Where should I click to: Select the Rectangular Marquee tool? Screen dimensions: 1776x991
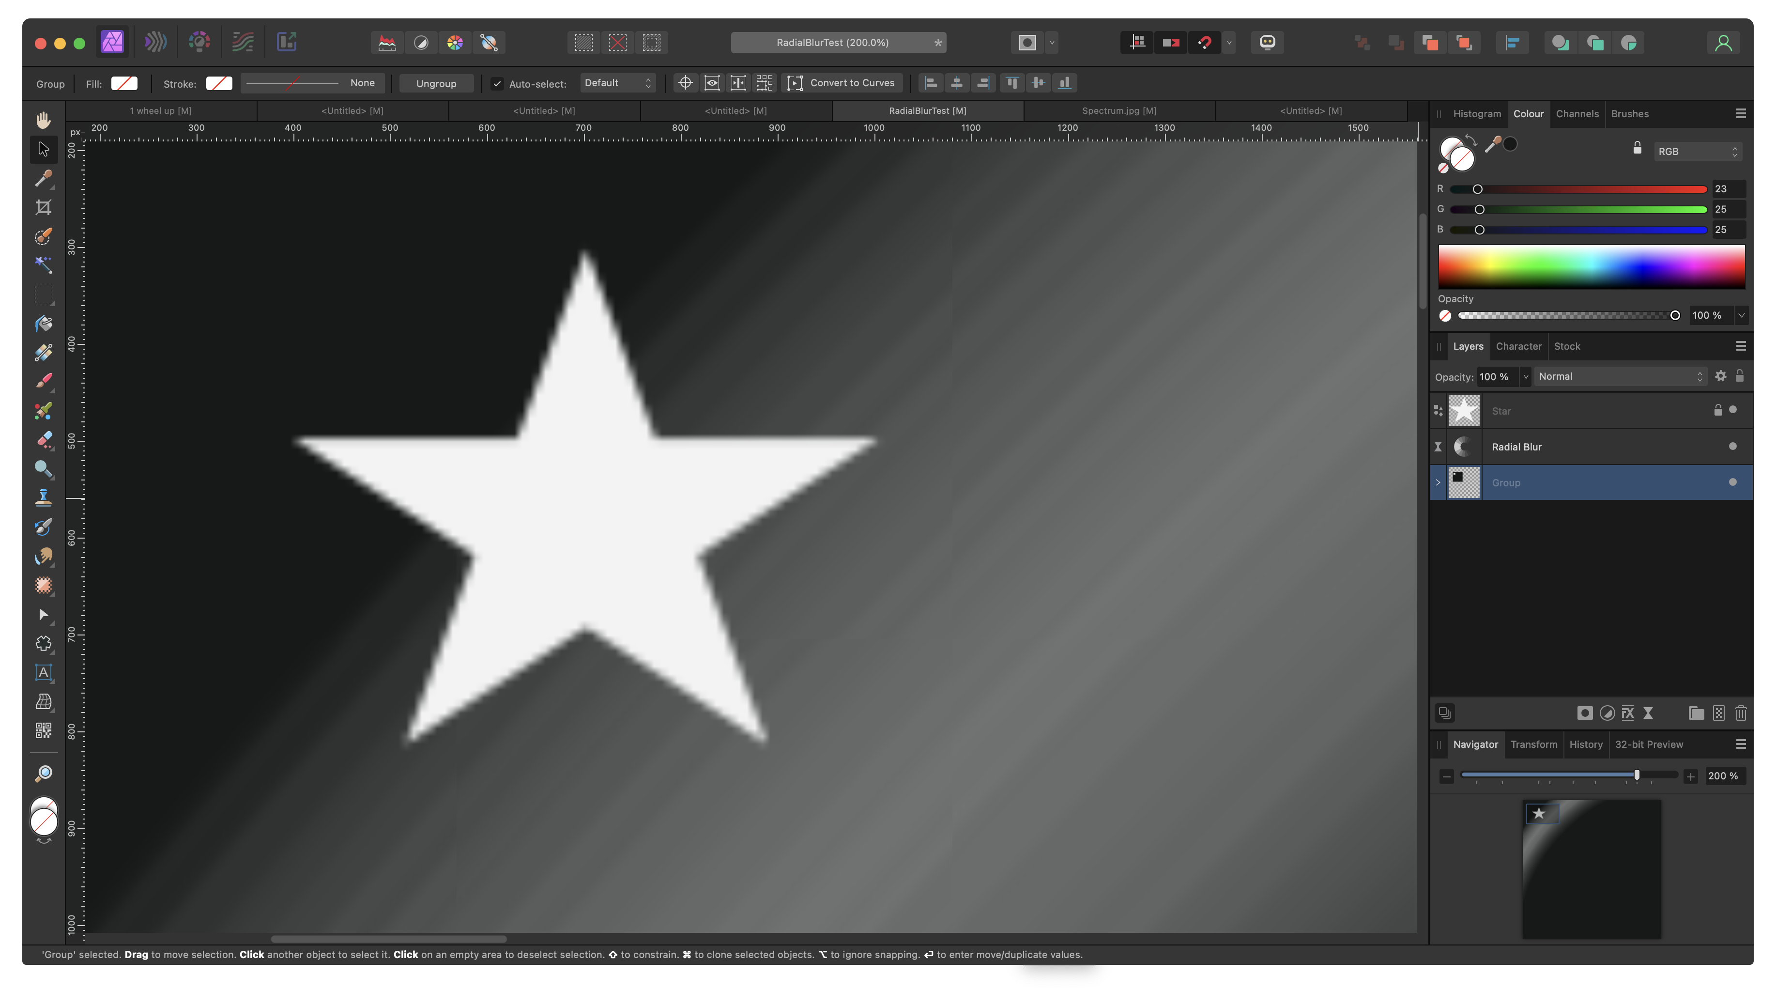pyautogui.click(x=44, y=294)
